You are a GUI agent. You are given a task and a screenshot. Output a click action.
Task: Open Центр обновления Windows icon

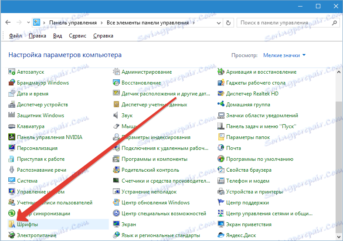click(x=116, y=203)
